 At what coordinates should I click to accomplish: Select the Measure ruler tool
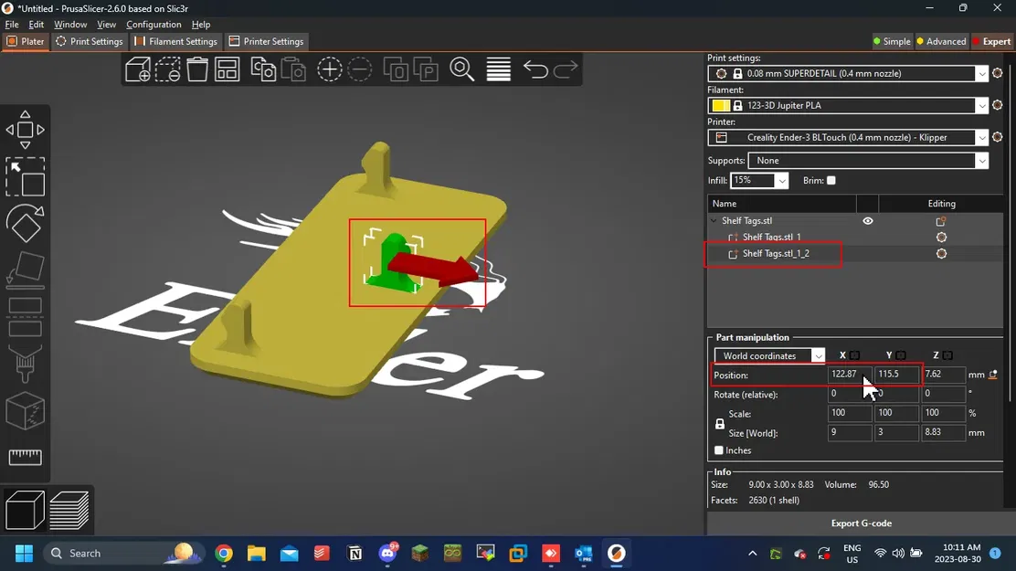(x=26, y=457)
